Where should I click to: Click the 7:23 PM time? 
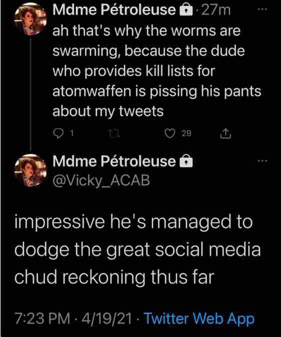click(42, 318)
